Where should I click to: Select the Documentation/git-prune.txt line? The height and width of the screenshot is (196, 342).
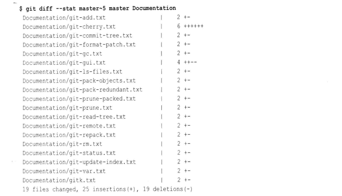[106, 108]
